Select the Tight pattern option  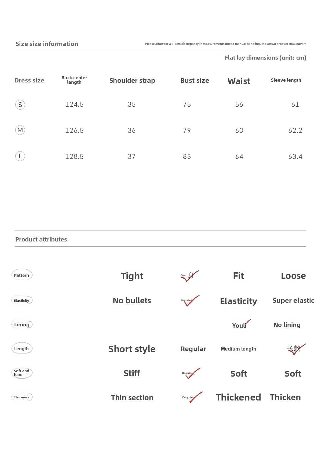(x=132, y=276)
